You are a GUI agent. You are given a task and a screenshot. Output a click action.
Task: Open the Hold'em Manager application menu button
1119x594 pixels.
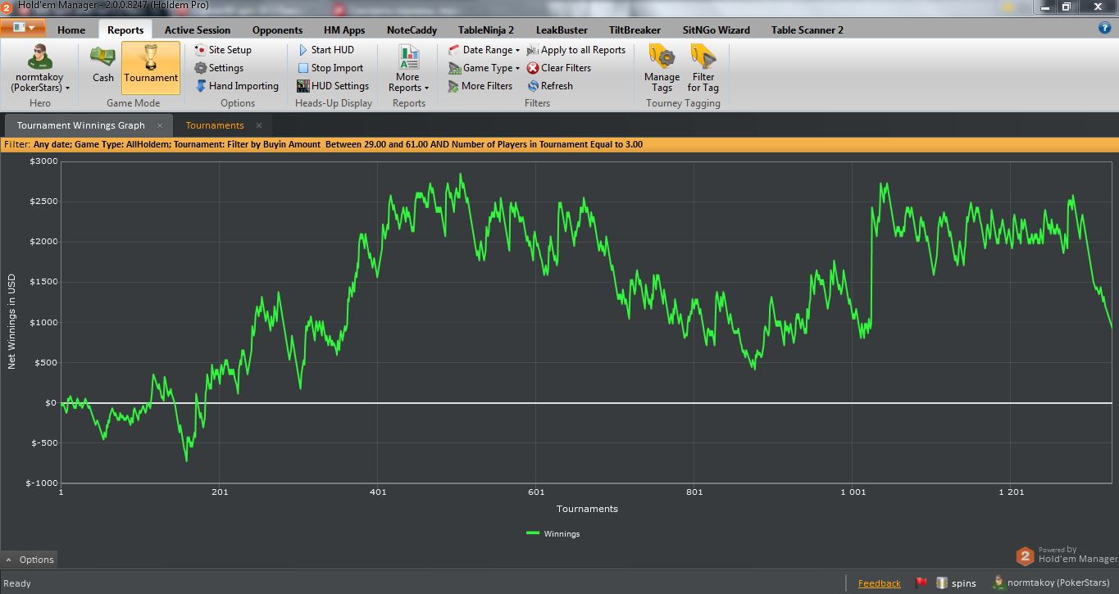[24, 27]
